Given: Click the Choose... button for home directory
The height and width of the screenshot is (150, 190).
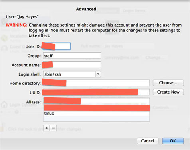Looking at the screenshot, I should (168, 83).
